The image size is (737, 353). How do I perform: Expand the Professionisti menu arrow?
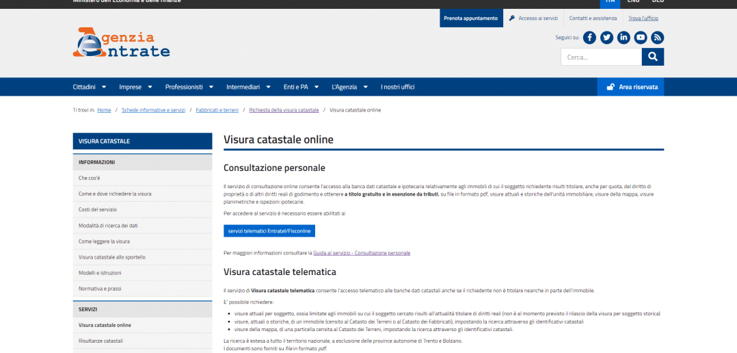pyautogui.click(x=211, y=87)
